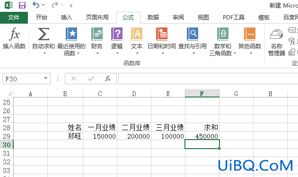
Task: Click the formula bar fx insert function icon
Action: [108, 79]
